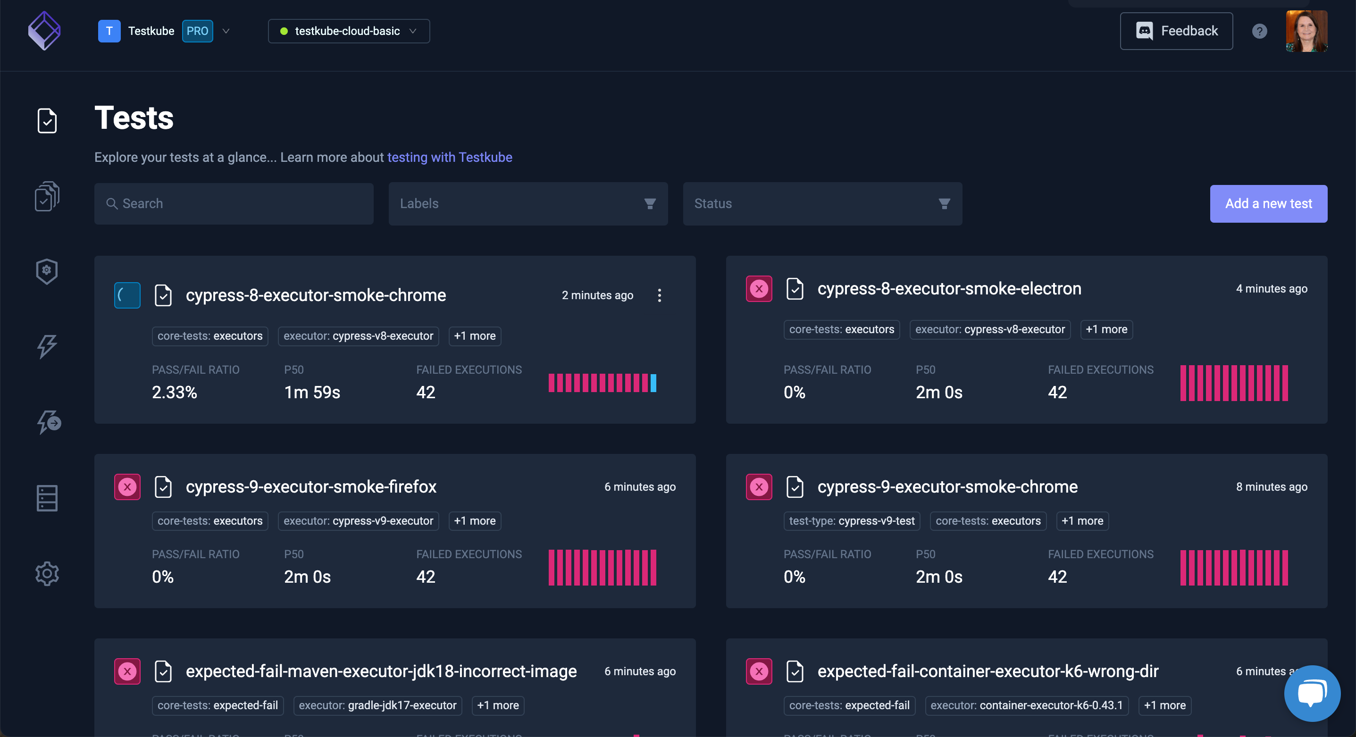Image resolution: width=1356 pixels, height=737 pixels.
Task: Follow the testing with Testkube link
Action: (x=450, y=158)
